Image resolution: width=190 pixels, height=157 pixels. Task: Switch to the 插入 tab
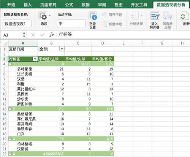pyautogui.click(x=28, y=5)
